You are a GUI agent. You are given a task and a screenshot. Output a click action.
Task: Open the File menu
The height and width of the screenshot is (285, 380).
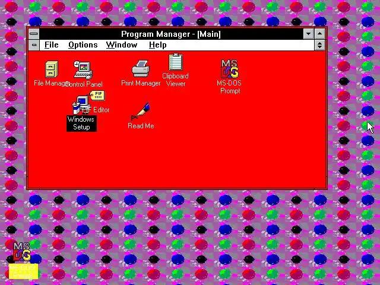click(52, 45)
